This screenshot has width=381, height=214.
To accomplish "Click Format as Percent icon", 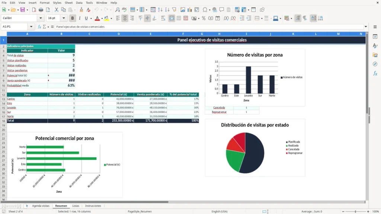I will pos(204,18).
